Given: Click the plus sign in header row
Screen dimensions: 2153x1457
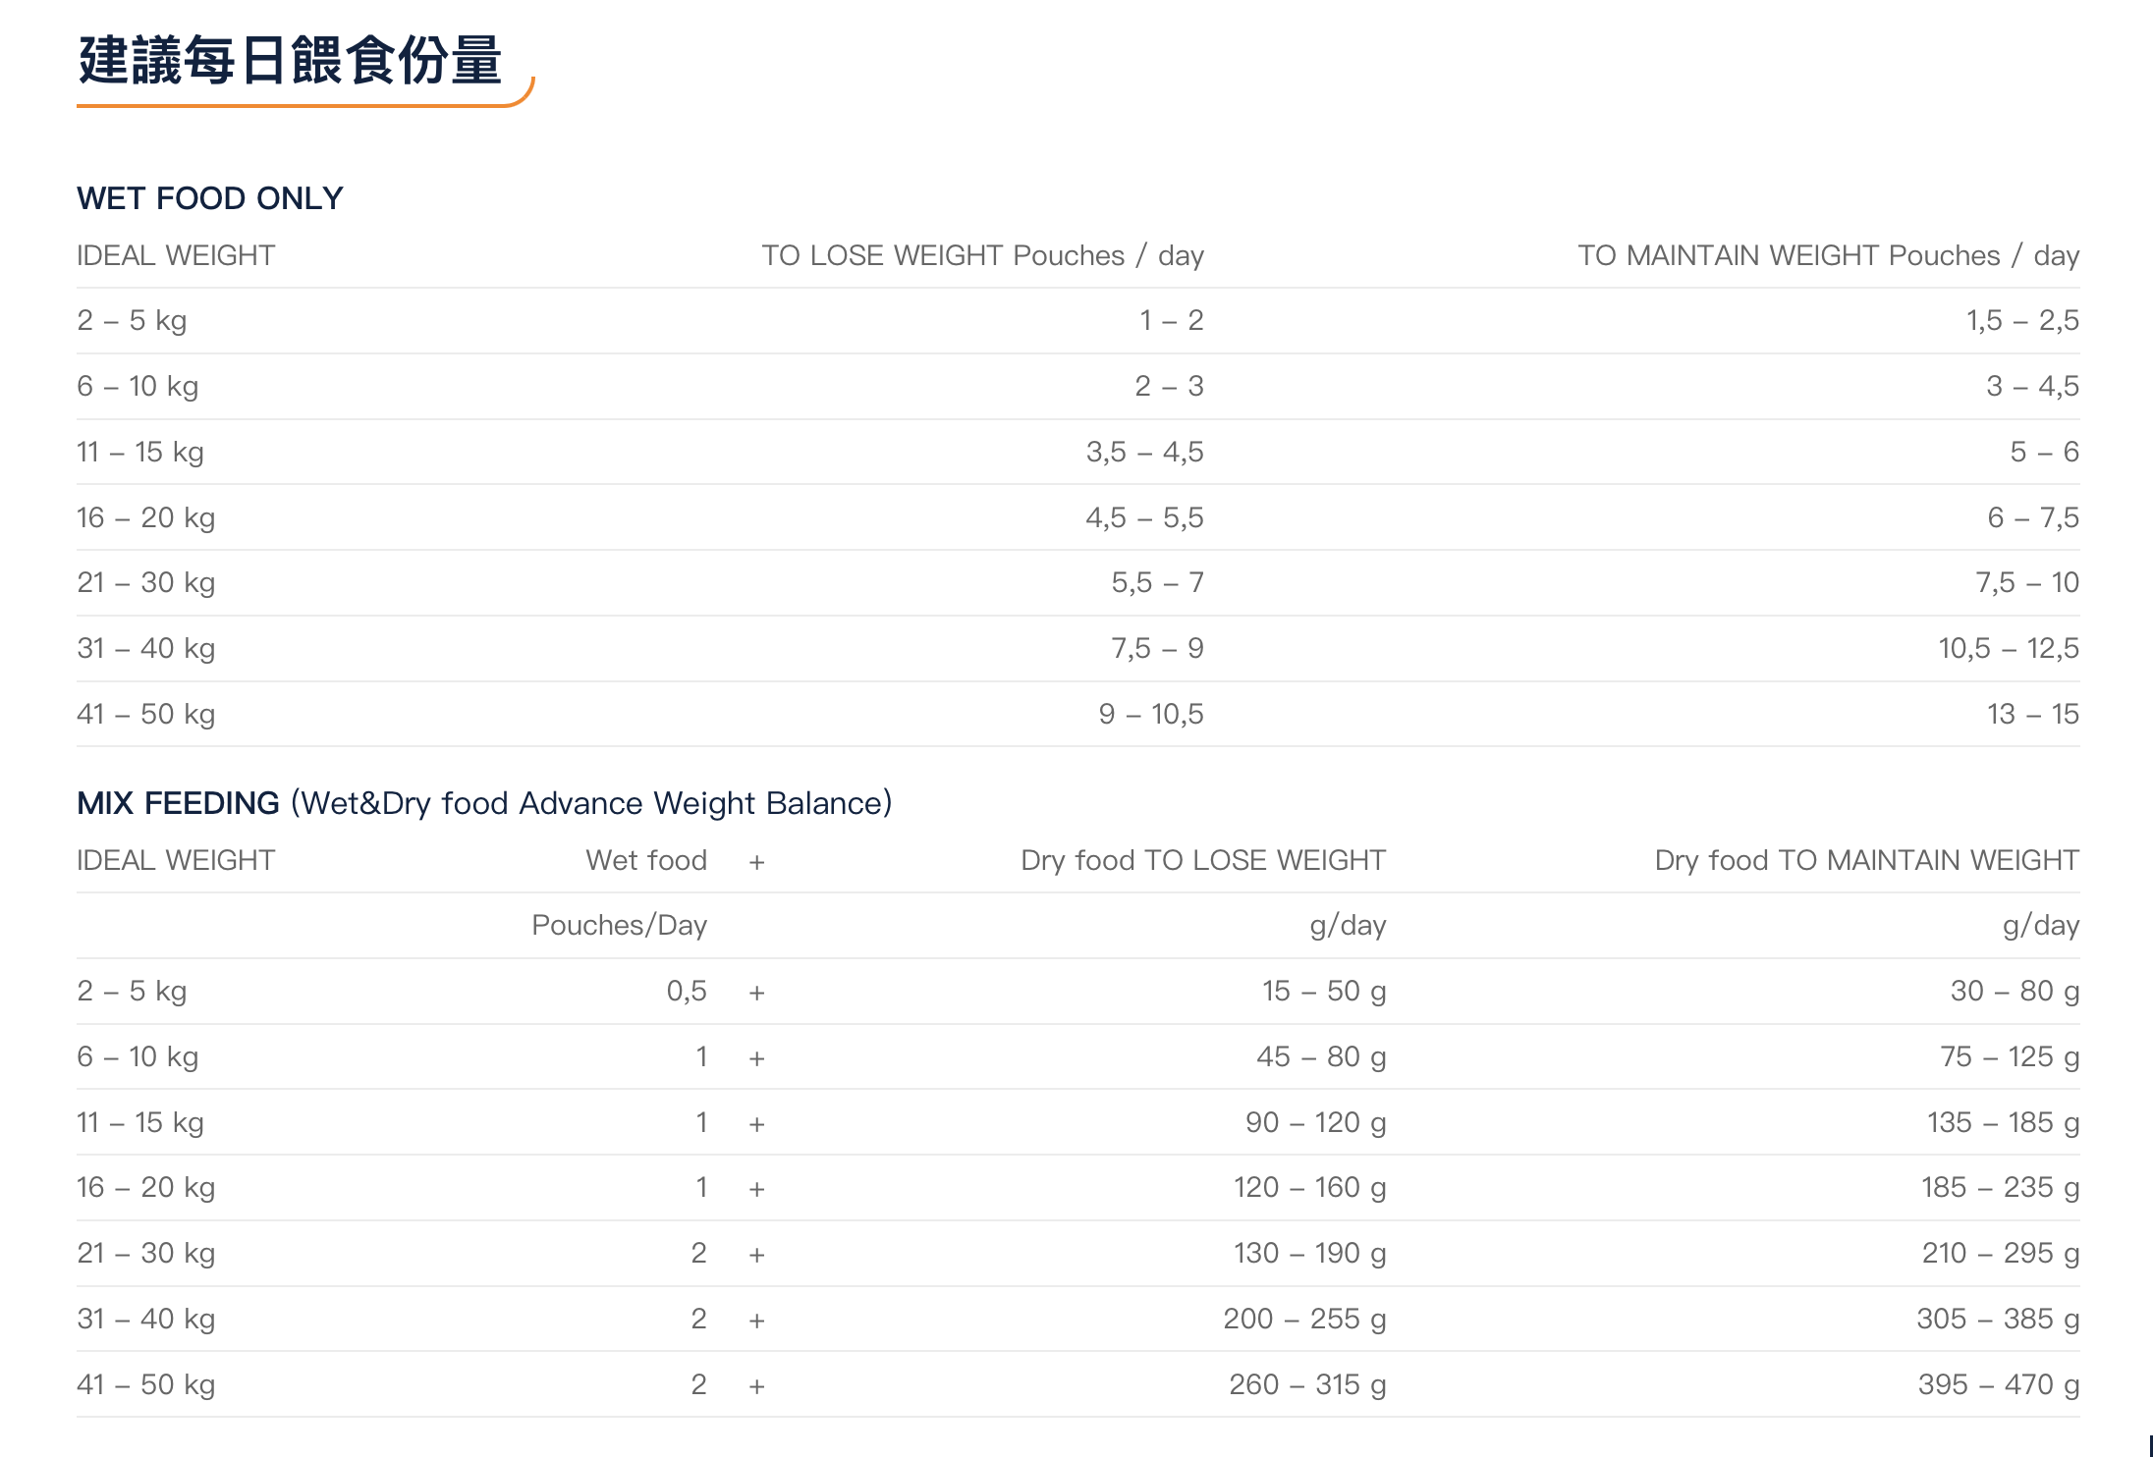Looking at the screenshot, I should [x=756, y=862].
